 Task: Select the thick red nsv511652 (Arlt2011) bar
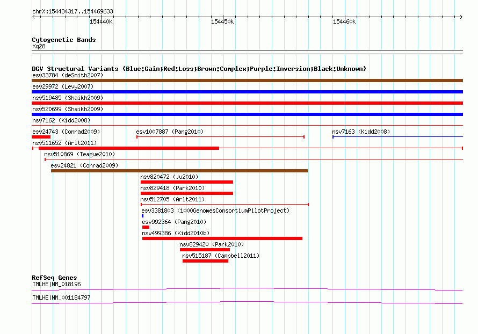click(129, 148)
